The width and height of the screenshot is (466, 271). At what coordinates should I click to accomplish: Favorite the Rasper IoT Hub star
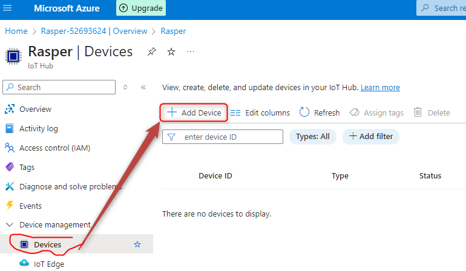point(171,52)
